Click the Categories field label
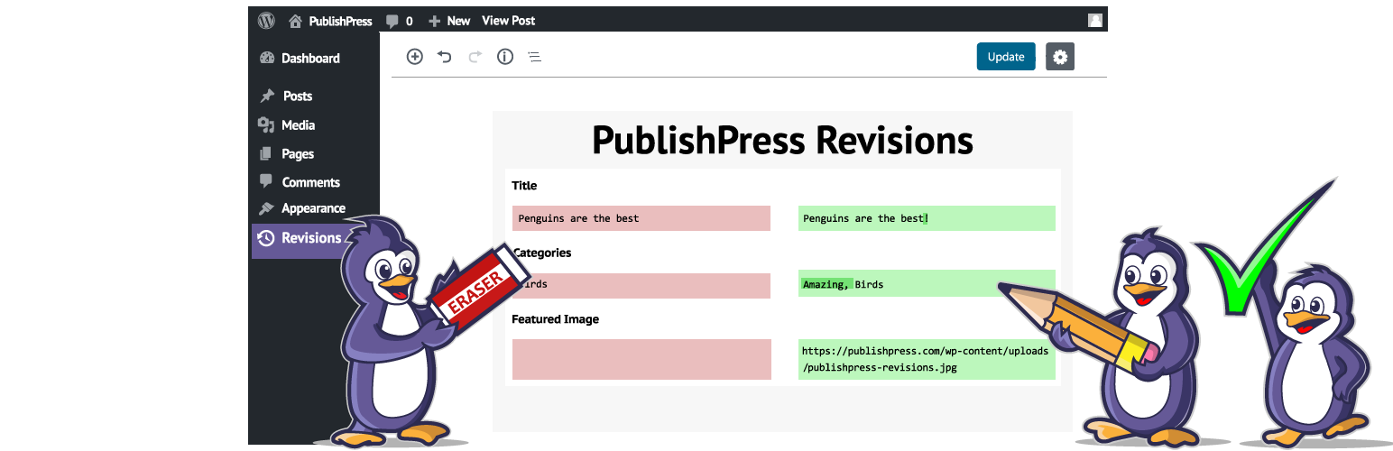 [x=541, y=253]
